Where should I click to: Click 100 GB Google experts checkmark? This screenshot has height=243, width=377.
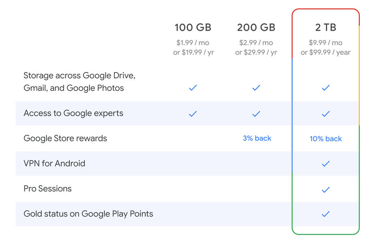click(x=193, y=114)
